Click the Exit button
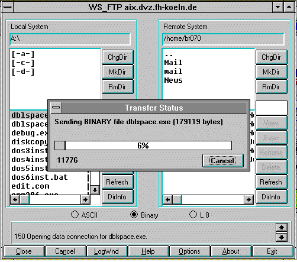This screenshot has width=297, height=262. pyautogui.click(x=273, y=251)
